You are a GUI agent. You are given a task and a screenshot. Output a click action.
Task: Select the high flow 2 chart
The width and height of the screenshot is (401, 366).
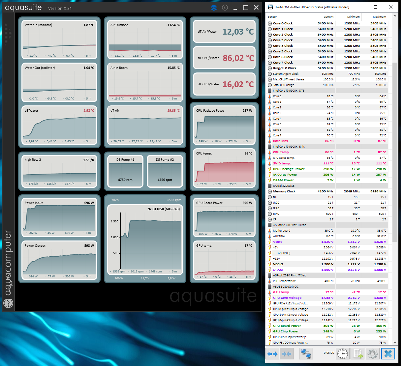59,171
